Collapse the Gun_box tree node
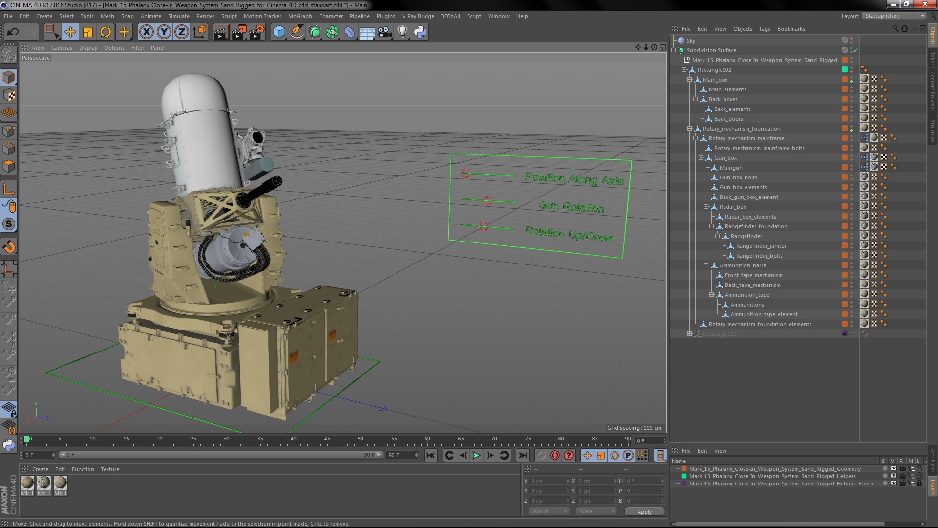Image resolution: width=938 pixels, height=528 pixels. 701,158
